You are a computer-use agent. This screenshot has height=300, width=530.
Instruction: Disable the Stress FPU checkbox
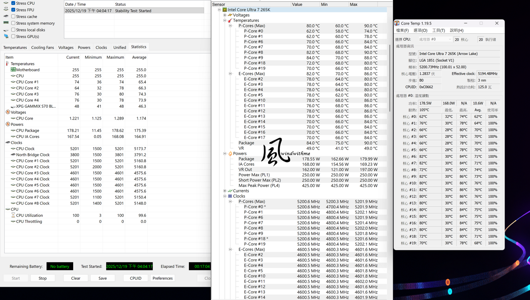pos(13,10)
